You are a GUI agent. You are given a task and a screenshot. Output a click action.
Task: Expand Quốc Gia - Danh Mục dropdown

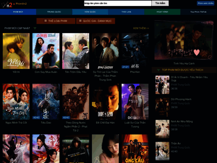95,21
